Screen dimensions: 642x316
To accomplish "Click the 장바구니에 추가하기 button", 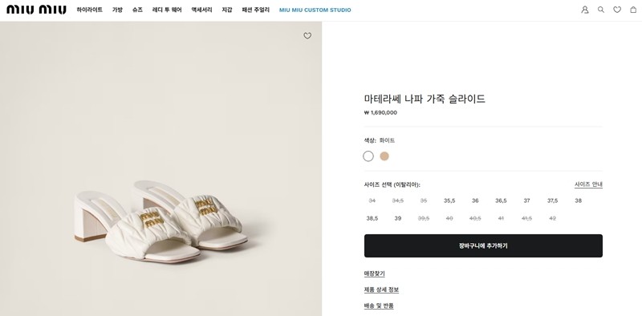I will tap(483, 245).
